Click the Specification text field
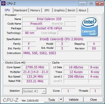This screenshot has width=105, height=104. pos(61,39)
